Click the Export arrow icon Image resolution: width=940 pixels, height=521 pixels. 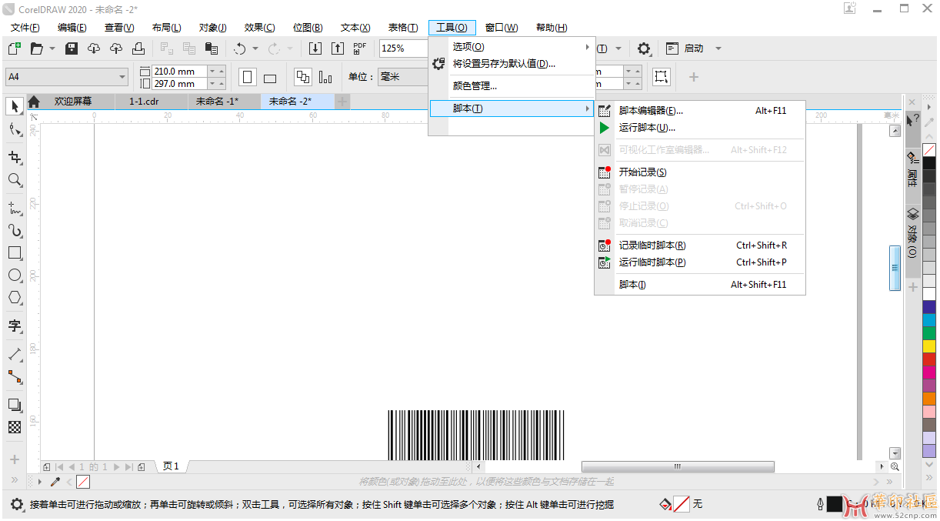(338, 48)
